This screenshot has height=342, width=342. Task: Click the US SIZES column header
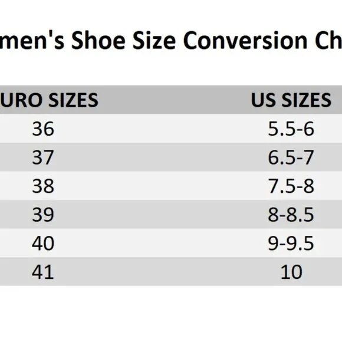tap(291, 100)
